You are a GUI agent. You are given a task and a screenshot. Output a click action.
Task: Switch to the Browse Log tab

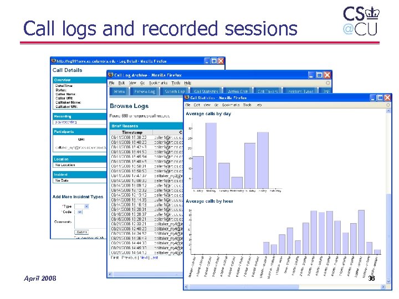[145, 91]
